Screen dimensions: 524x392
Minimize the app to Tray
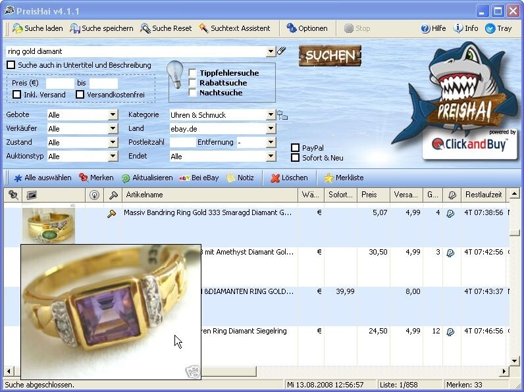click(498, 28)
